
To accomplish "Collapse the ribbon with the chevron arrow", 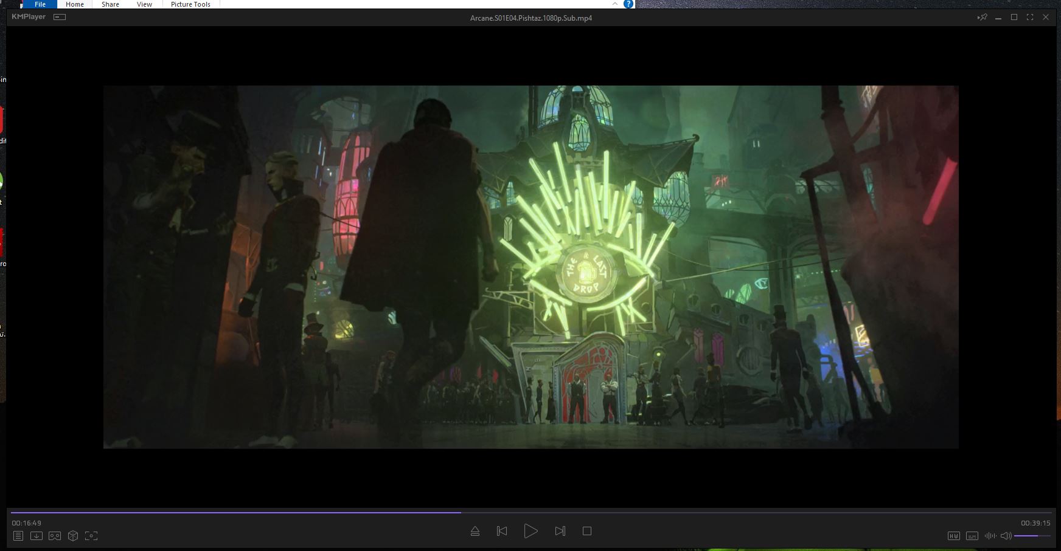I will [x=615, y=4].
